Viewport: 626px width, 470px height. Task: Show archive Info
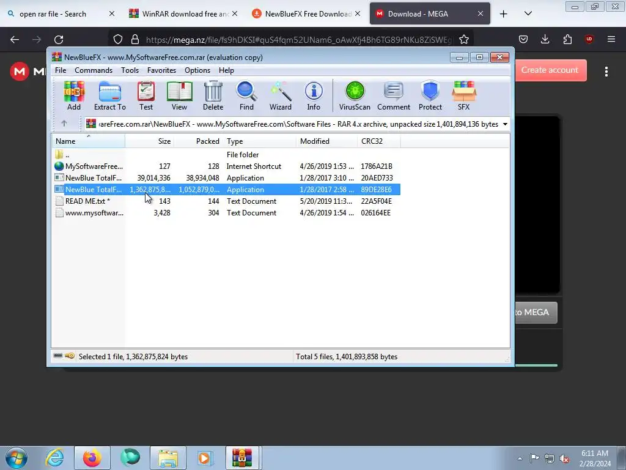[314, 96]
